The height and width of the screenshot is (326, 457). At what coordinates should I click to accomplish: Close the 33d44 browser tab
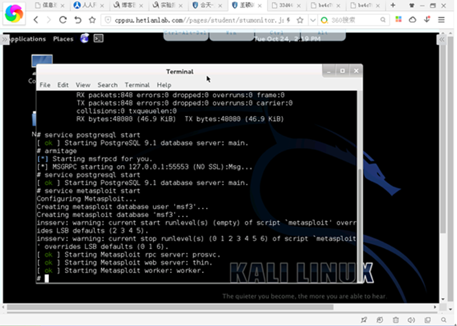tap(299, 5)
